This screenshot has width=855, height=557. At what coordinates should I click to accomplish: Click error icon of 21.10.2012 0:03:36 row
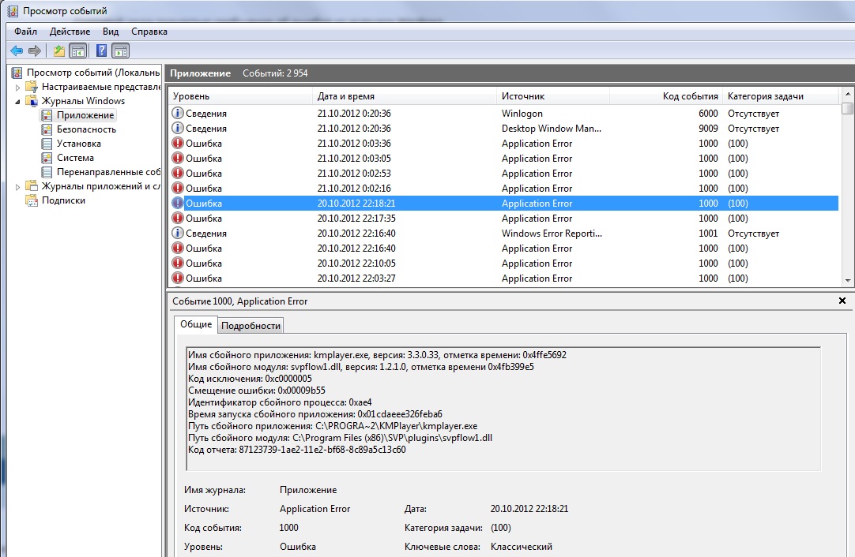coord(177,144)
